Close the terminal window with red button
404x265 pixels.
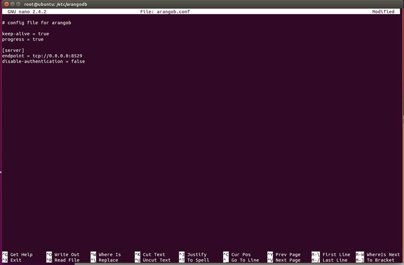[x=6, y=4]
